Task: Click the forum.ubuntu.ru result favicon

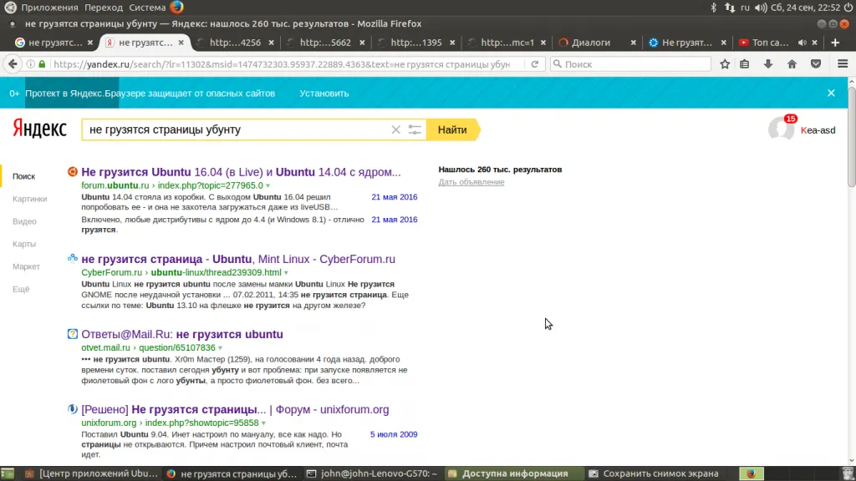Action: pyautogui.click(x=72, y=172)
